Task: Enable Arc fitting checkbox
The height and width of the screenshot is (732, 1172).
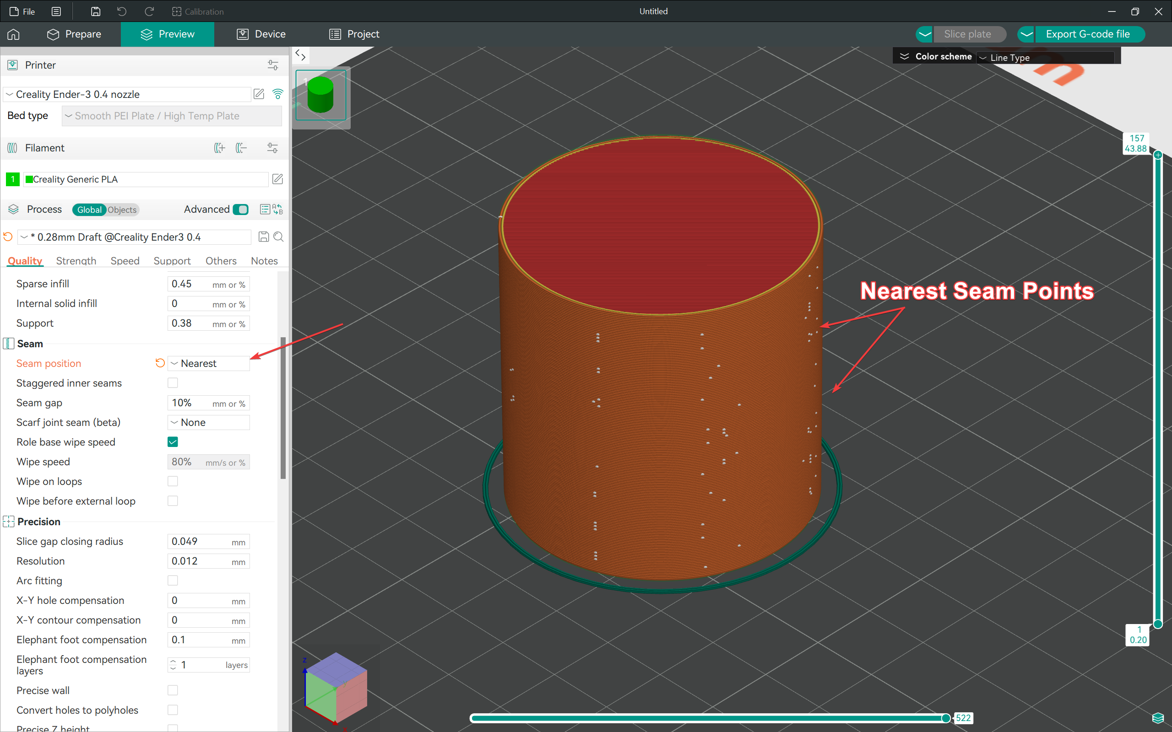Action: pos(173,581)
